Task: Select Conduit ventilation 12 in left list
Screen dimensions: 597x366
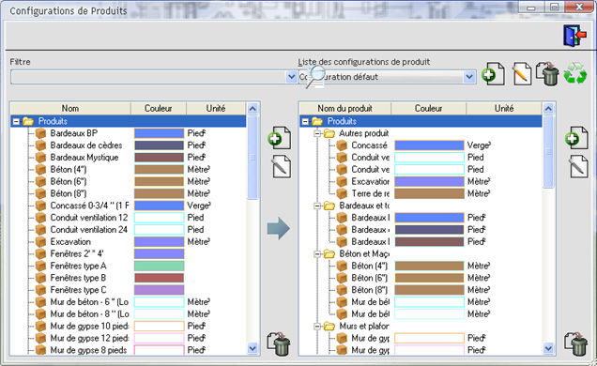Action: point(89,218)
